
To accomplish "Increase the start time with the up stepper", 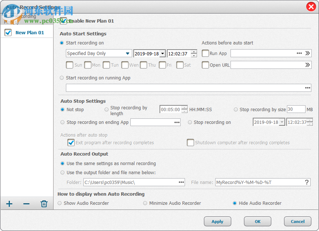I will coord(194,51).
